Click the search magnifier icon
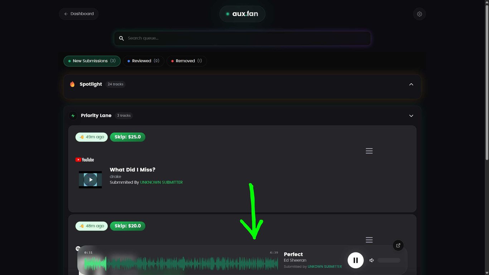 coord(121,38)
